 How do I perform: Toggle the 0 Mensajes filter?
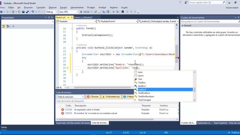(128, 97)
